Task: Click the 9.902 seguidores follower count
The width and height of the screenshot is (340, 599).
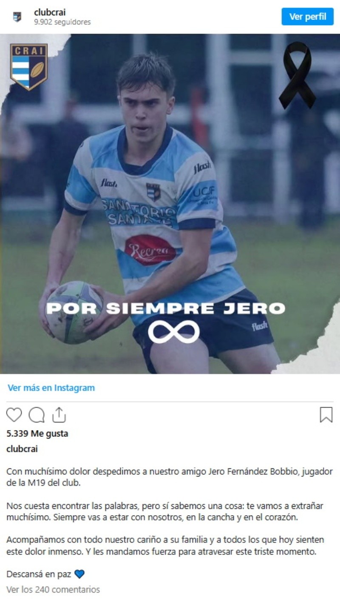Action: tap(62, 22)
